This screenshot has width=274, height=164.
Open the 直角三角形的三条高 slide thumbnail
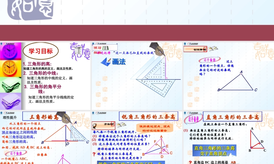229,138
